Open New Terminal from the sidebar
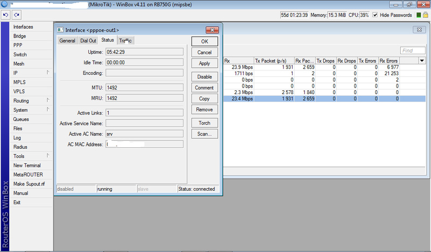This screenshot has height=252, width=431. click(x=31, y=165)
